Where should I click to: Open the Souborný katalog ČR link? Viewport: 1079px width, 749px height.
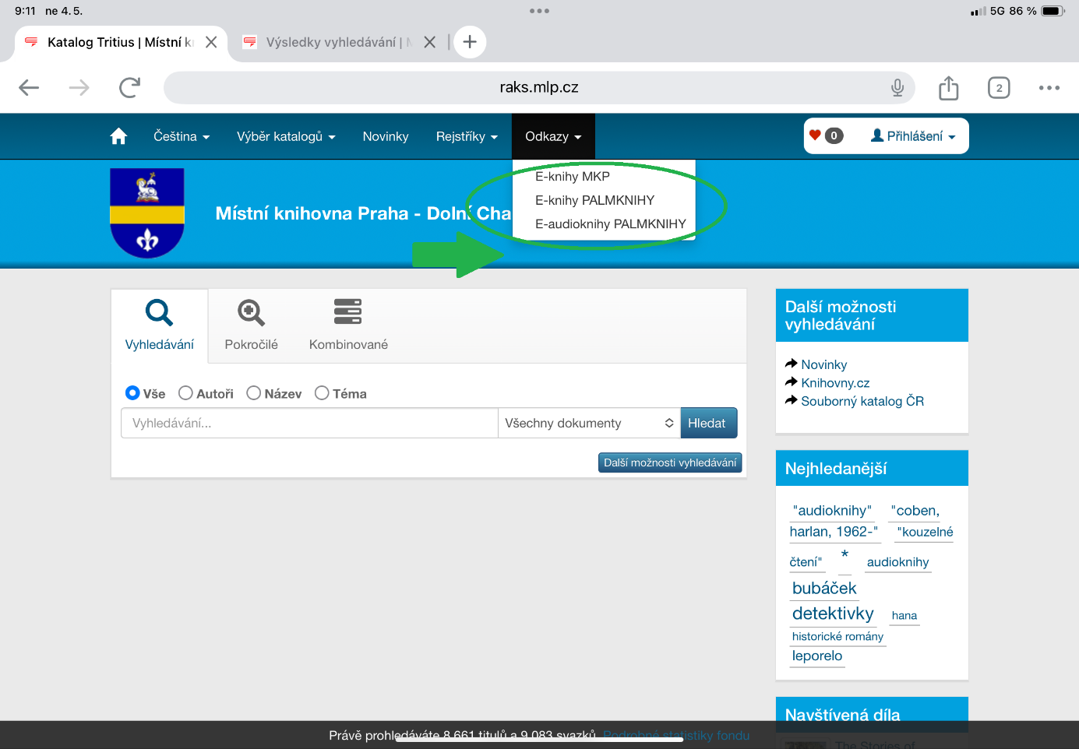(x=862, y=401)
